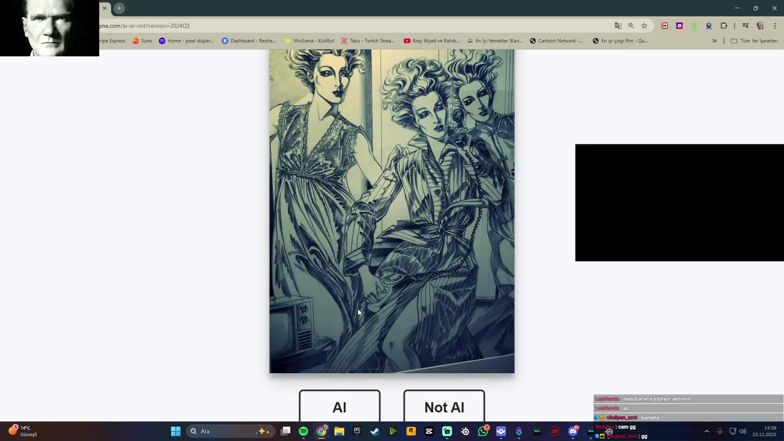Open the Extensions puzzle-piece menu
Screen dimensions: 784x441
coord(723,26)
